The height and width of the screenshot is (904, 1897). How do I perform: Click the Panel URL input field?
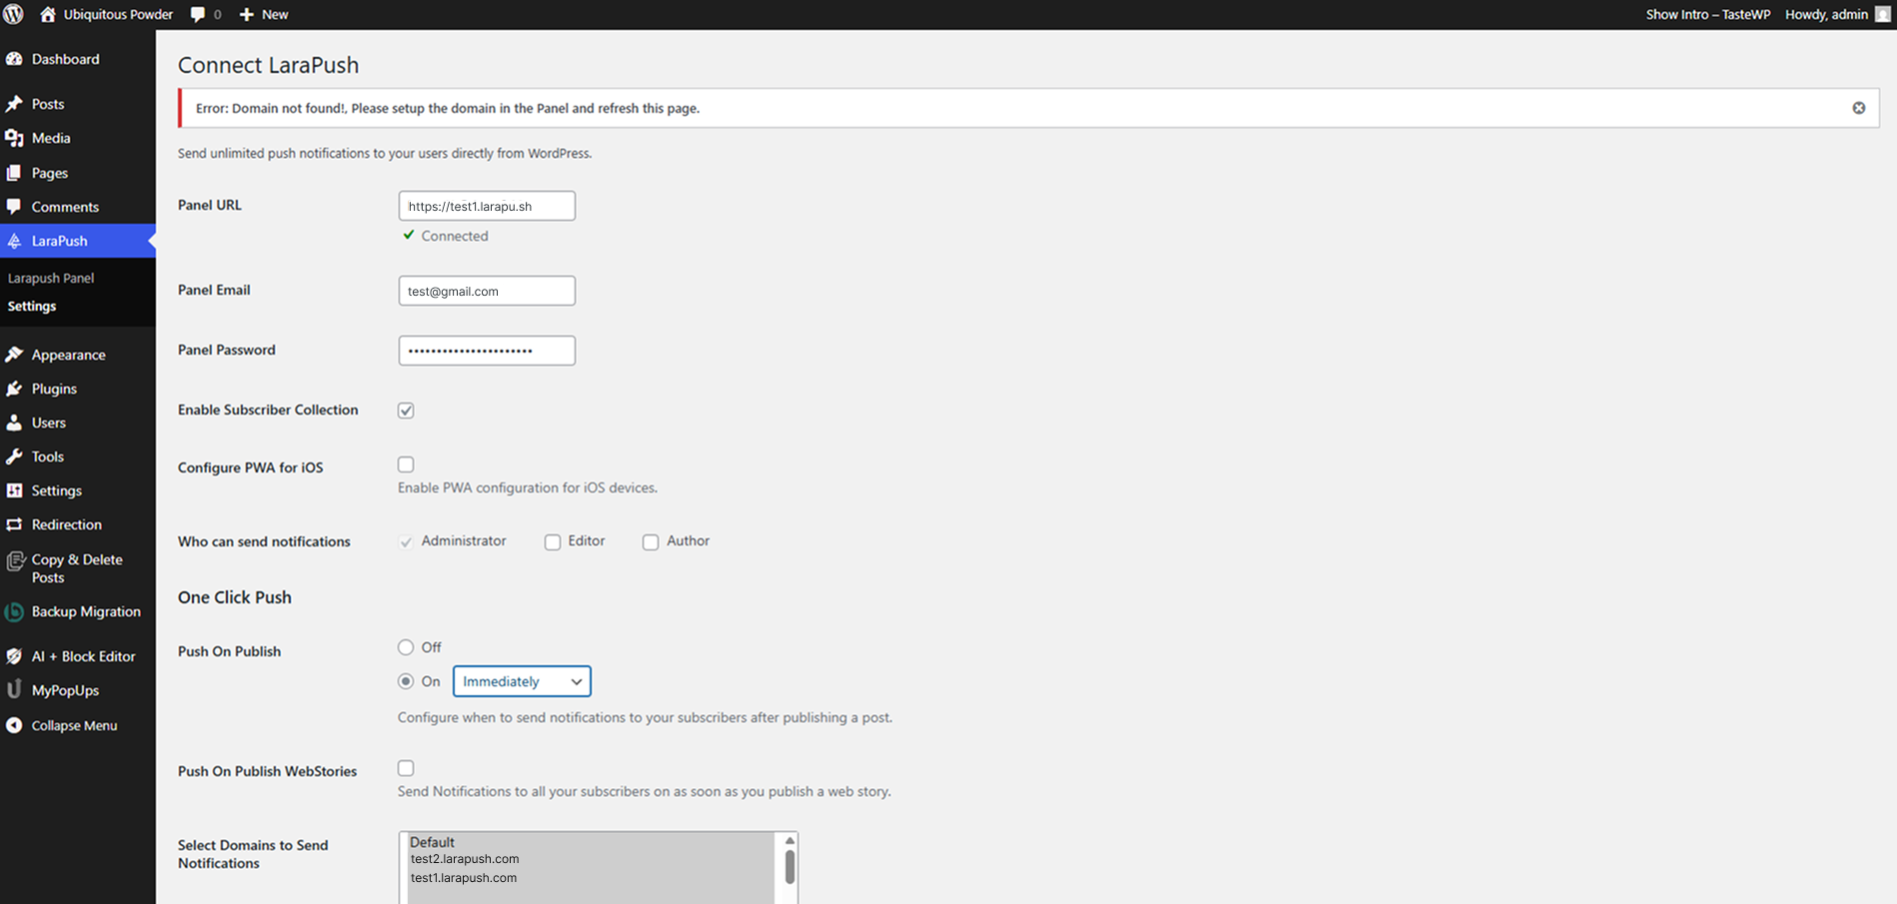point(487,206)
